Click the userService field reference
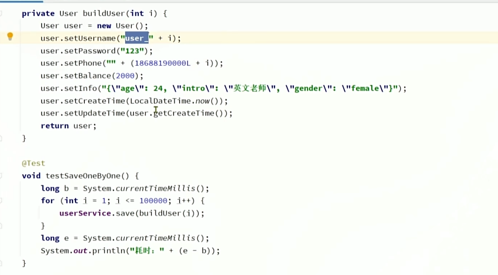 pos(85,213)
